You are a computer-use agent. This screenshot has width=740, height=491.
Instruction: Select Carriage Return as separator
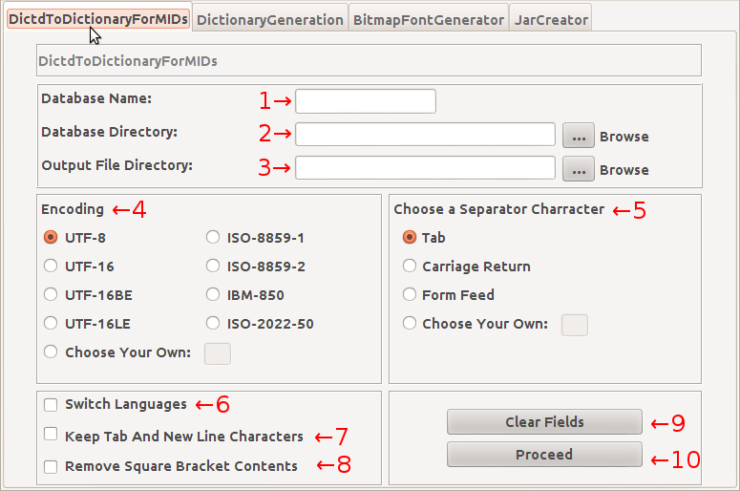click(x=410, y=267)
